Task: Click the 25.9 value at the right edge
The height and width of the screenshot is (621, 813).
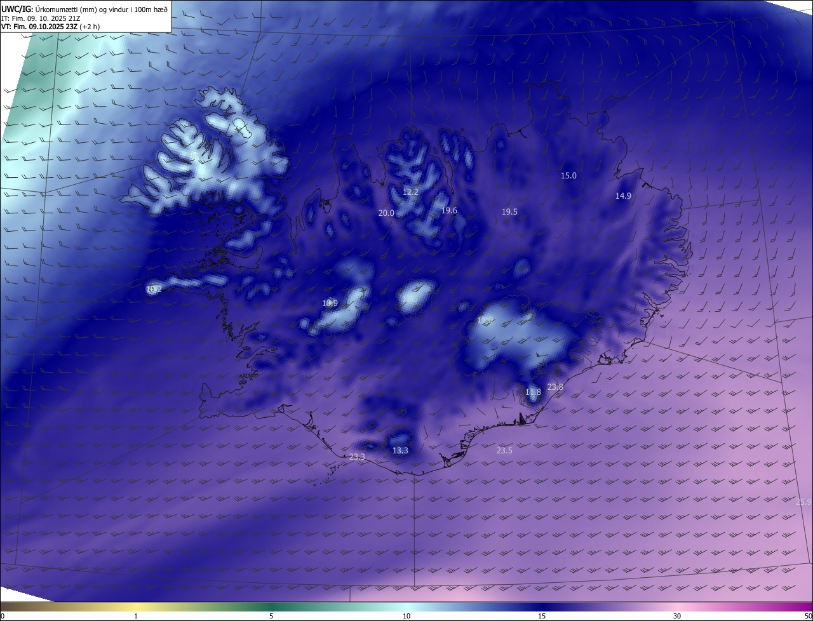Action: tap(803, 502)
